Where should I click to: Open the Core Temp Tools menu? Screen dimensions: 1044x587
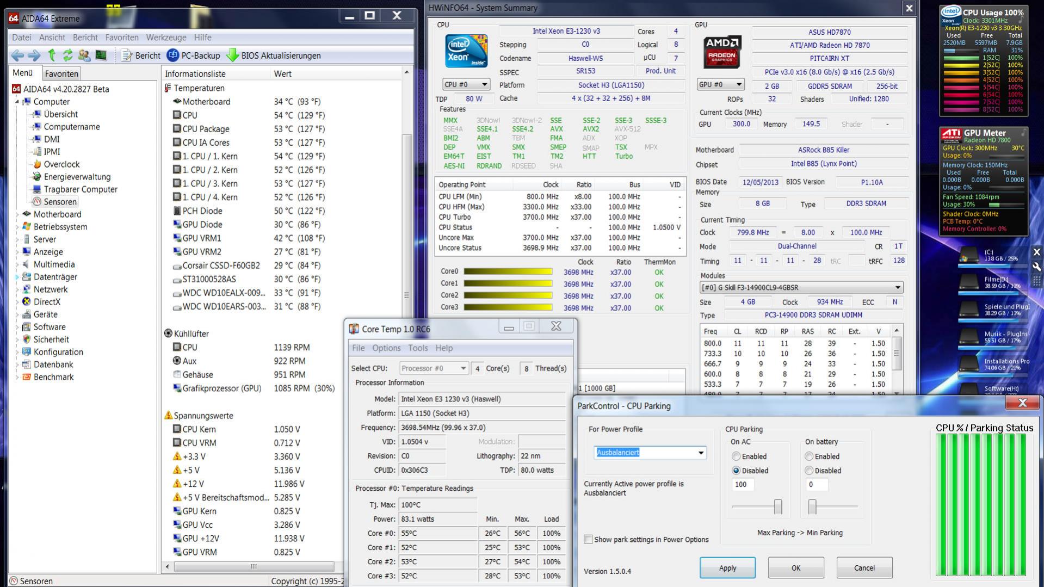pyautogui.click(x=418, y=348)
